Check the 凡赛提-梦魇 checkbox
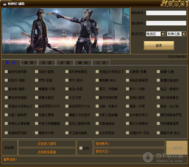This screenshot has width=189, height=167. (127, 72)
